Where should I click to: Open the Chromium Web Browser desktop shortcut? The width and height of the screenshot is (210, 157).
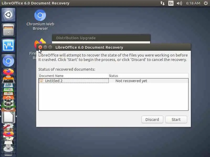pyautogui.click(x=40, y=20)
